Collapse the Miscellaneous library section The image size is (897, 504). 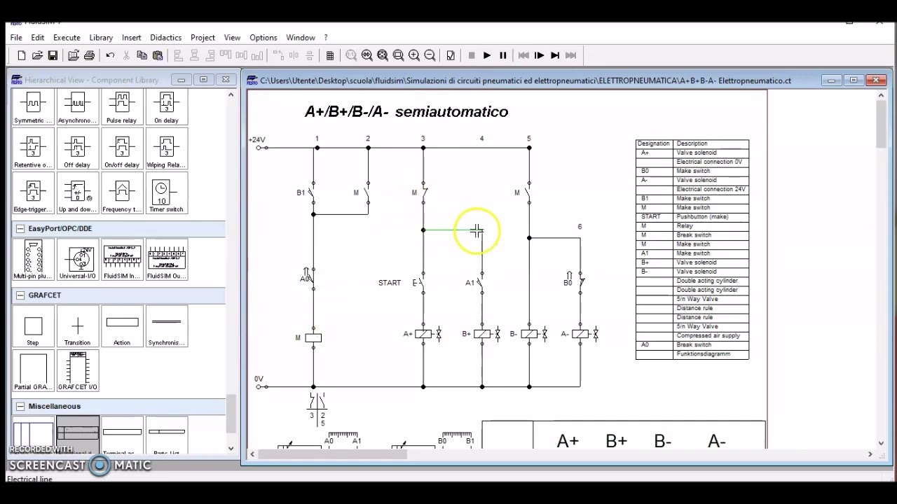tap(20, 407)
